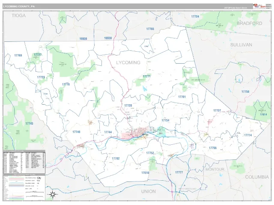The image size is (274, 205).
Task: Click ZIP code label 17774
Action: [x=248, y=135]
